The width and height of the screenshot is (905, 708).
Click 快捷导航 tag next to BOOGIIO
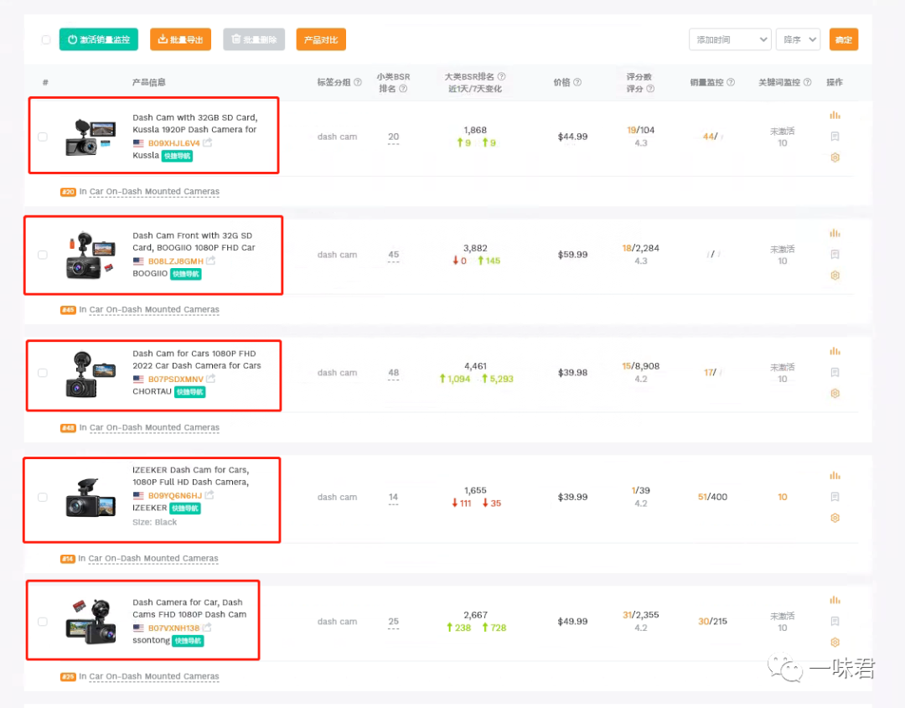click(x=186, y=274)
